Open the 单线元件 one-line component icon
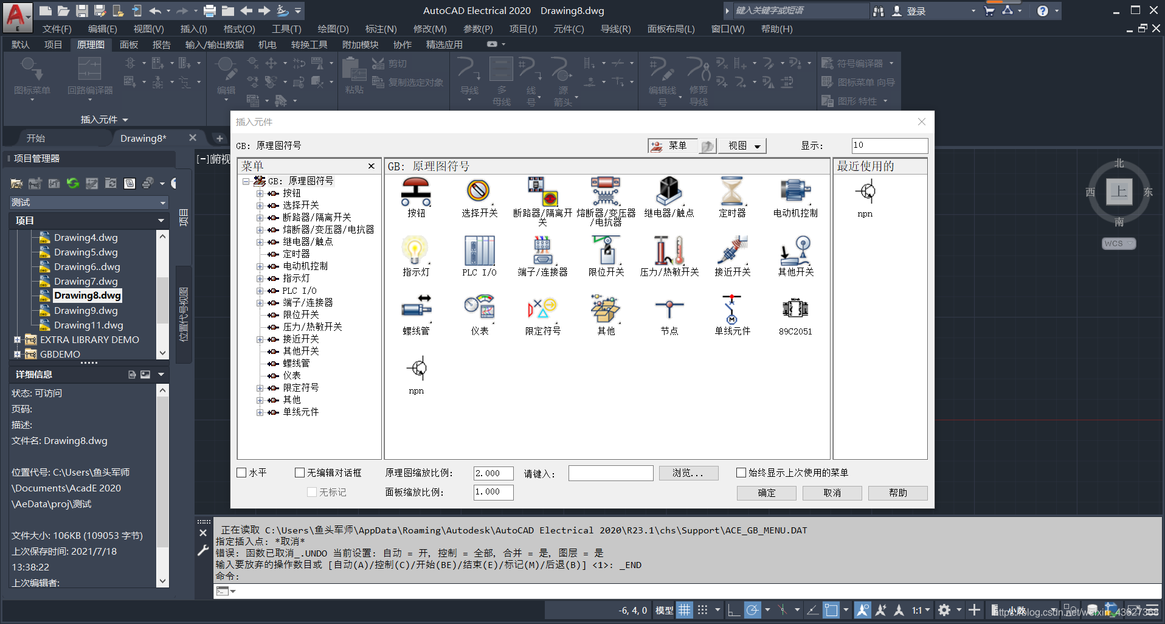 pos(732,308)
